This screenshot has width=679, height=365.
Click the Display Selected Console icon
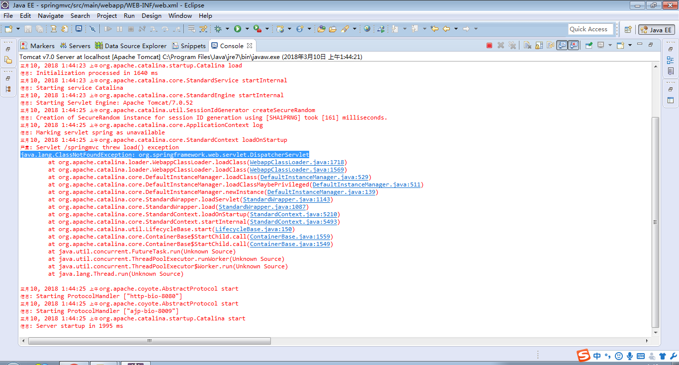601,45
